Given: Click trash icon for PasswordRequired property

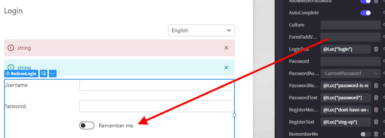Looking at the screenshot, I should [x=376, y=85].
